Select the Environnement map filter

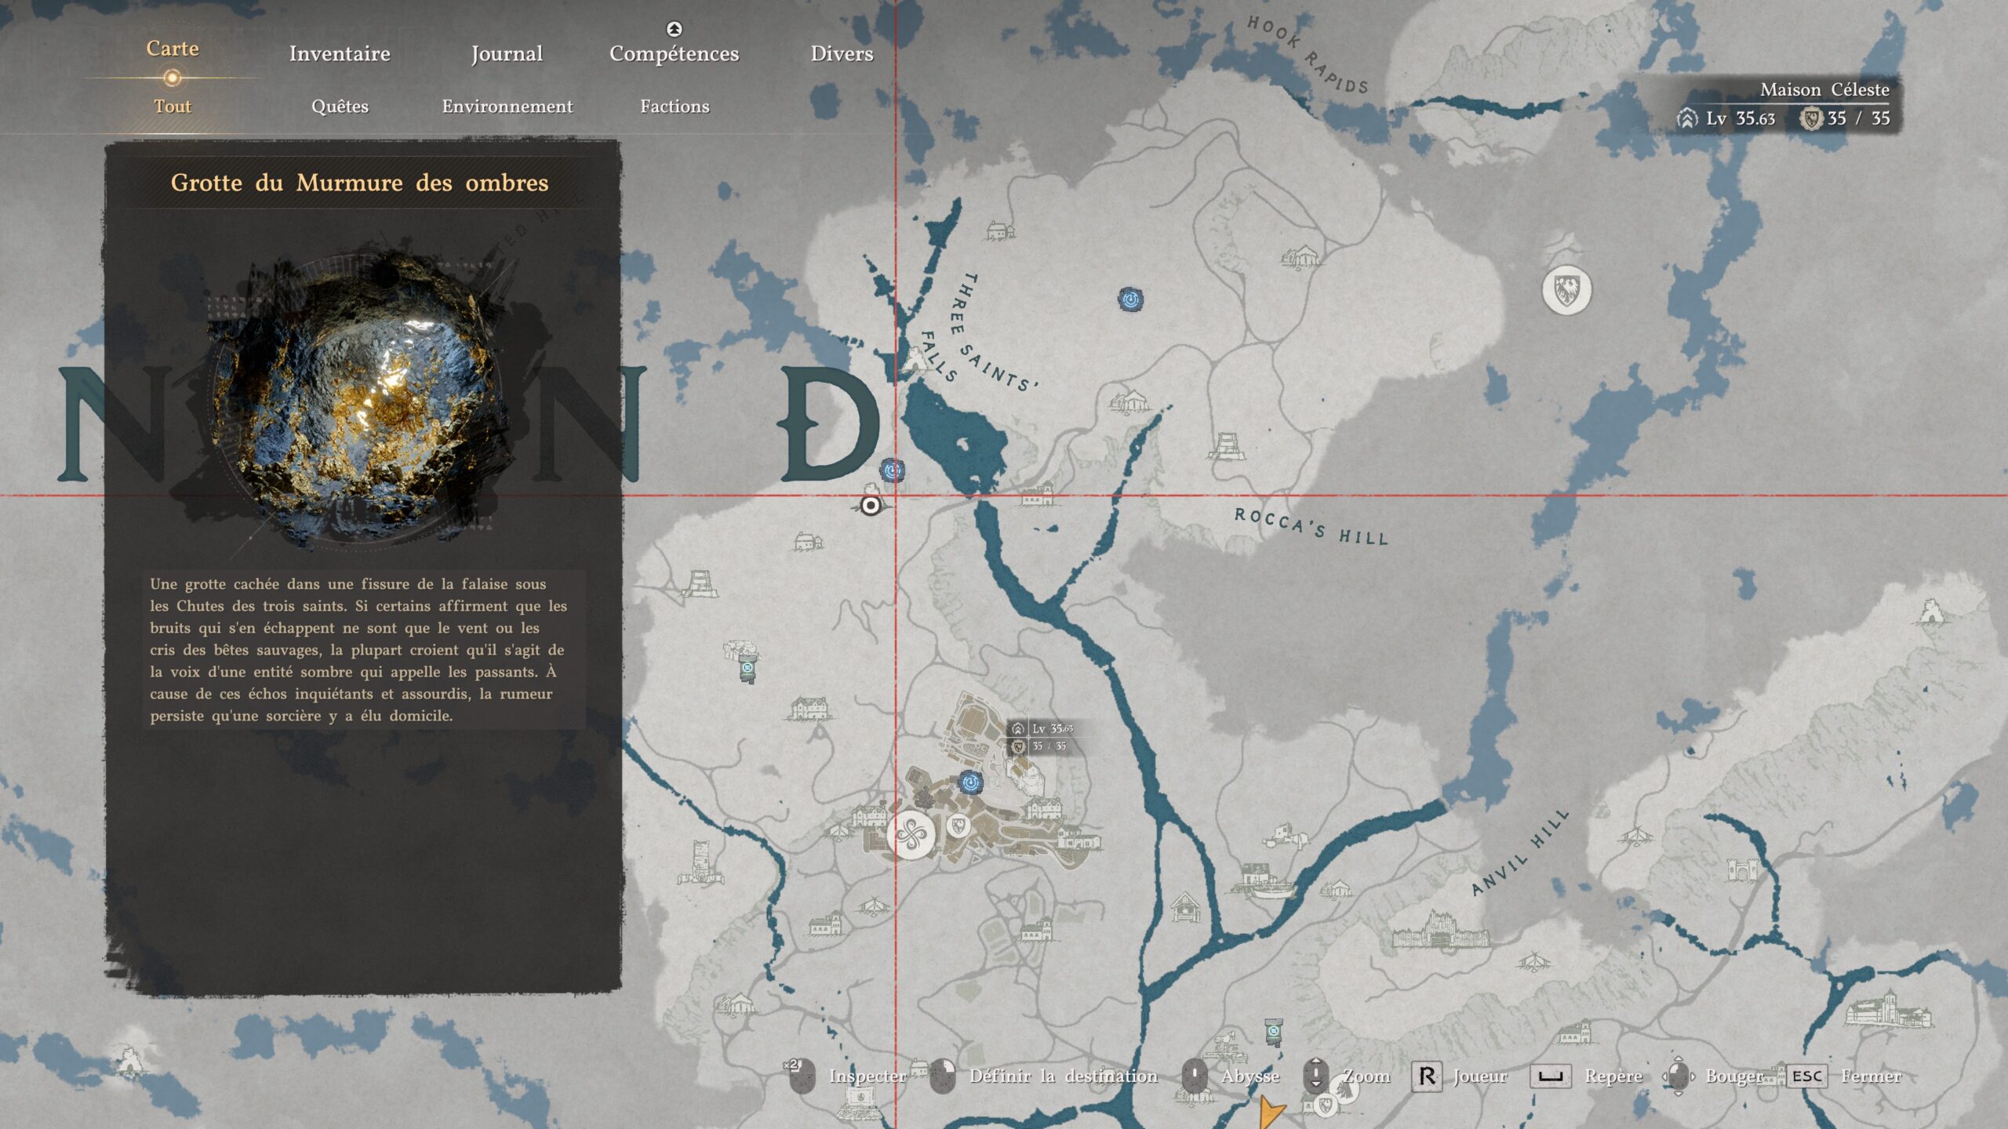point(507,106)
